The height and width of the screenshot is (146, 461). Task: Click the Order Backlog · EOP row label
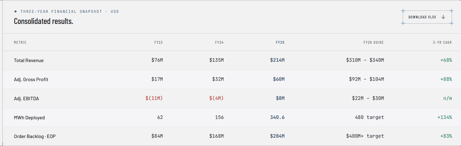(x=35, y=136)
